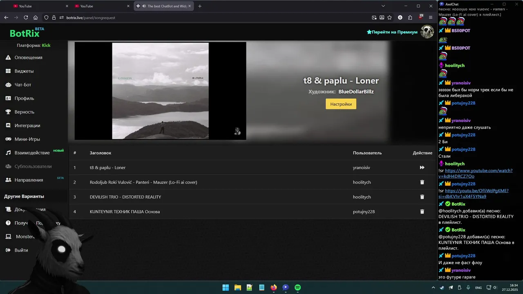This screenshot has width=523, height=294.
Task: Reload the page
Action: [x=26, y=18]
